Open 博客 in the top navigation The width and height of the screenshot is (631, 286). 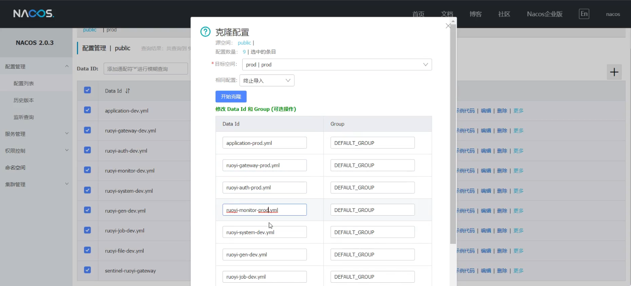pyautogui.click(x=476, y=14)
